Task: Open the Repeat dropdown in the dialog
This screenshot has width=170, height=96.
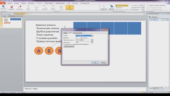Action: coord(92,42)
